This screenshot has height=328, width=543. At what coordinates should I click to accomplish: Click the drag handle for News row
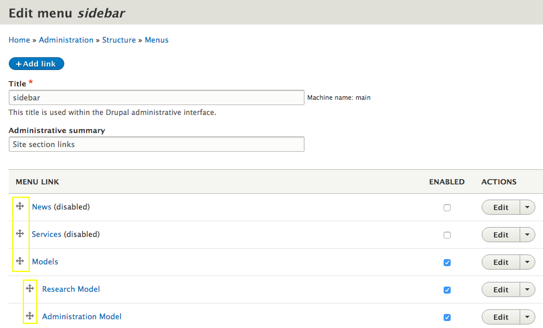pyautogui.click(x=20, y=207)
